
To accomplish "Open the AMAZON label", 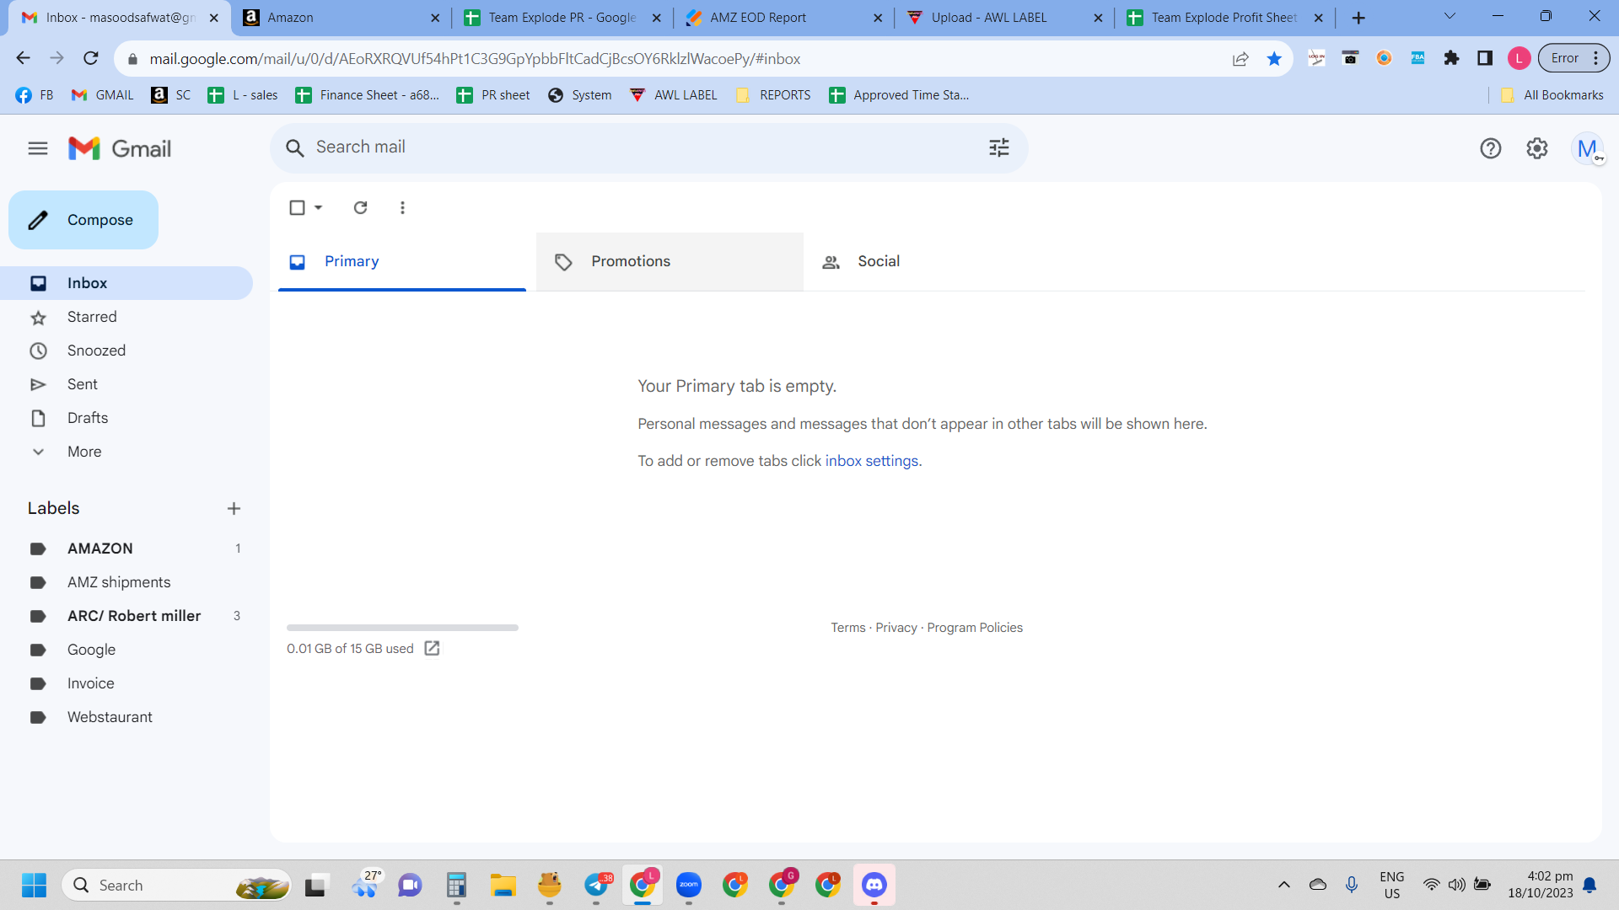I will (x=126, y=549).
